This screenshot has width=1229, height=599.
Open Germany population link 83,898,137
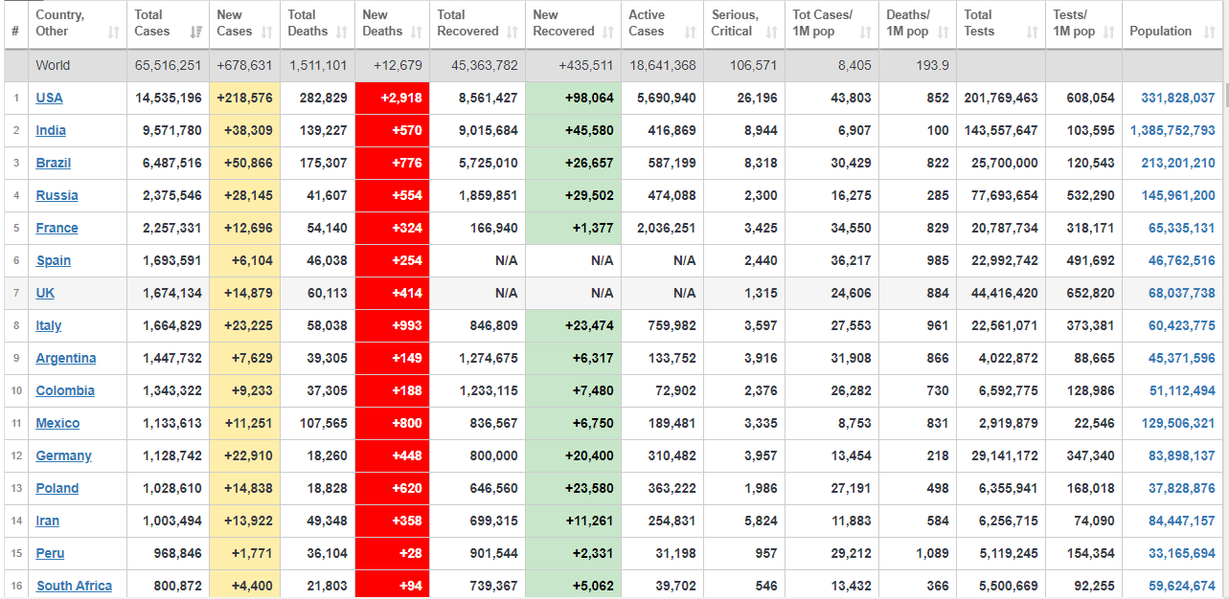coord(1182,455)
